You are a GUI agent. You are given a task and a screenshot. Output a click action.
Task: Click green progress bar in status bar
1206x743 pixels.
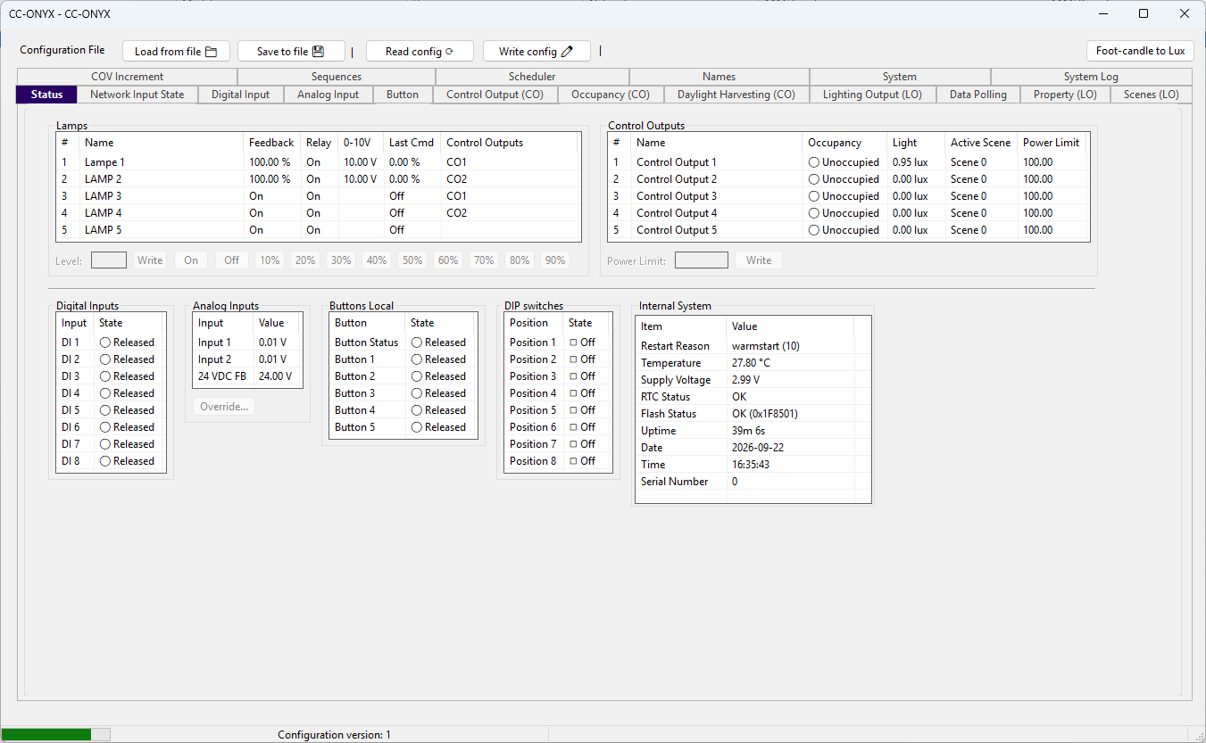point(46,734)
